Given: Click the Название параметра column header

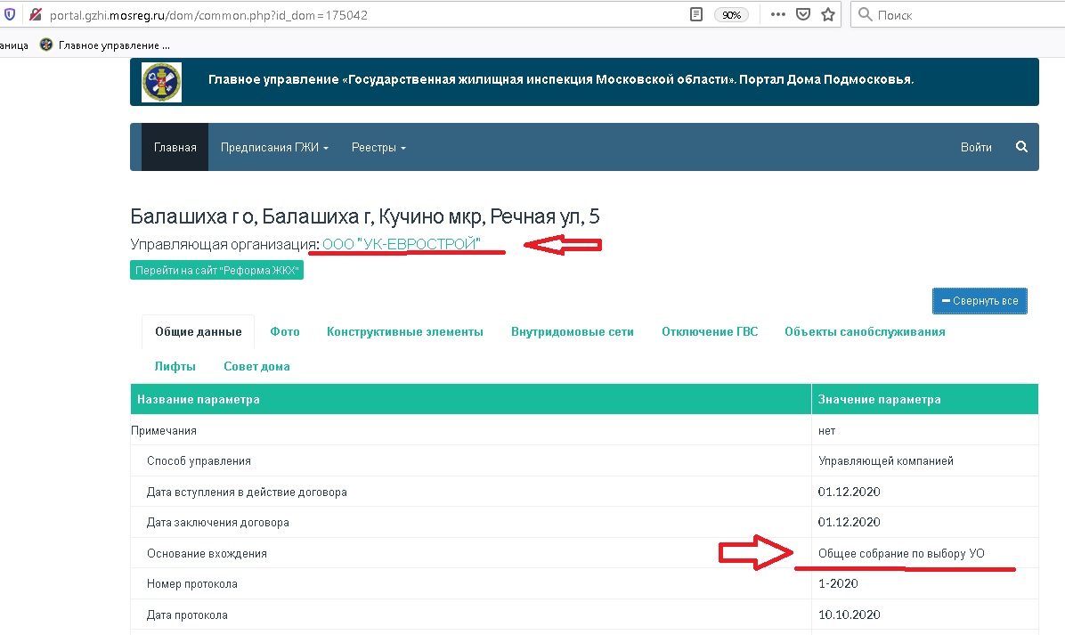Looking at the screenshot, I should tap(471, 399).
